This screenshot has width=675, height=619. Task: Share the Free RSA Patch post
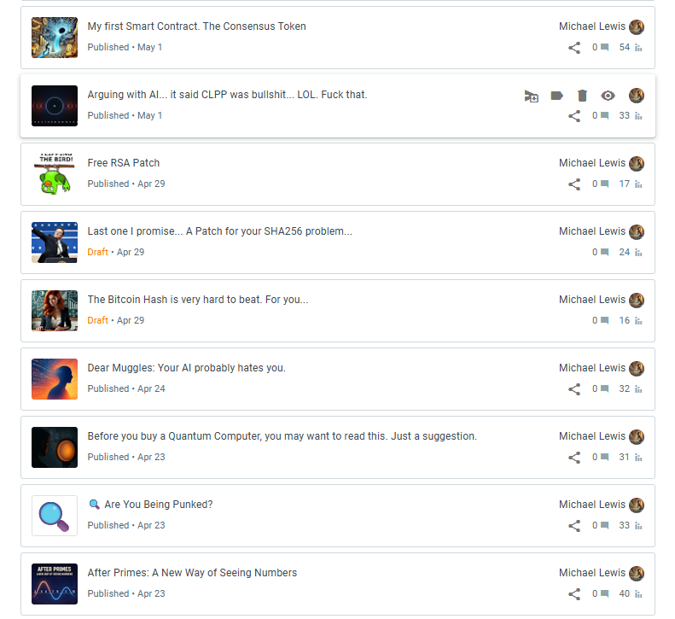coord(574,184)
